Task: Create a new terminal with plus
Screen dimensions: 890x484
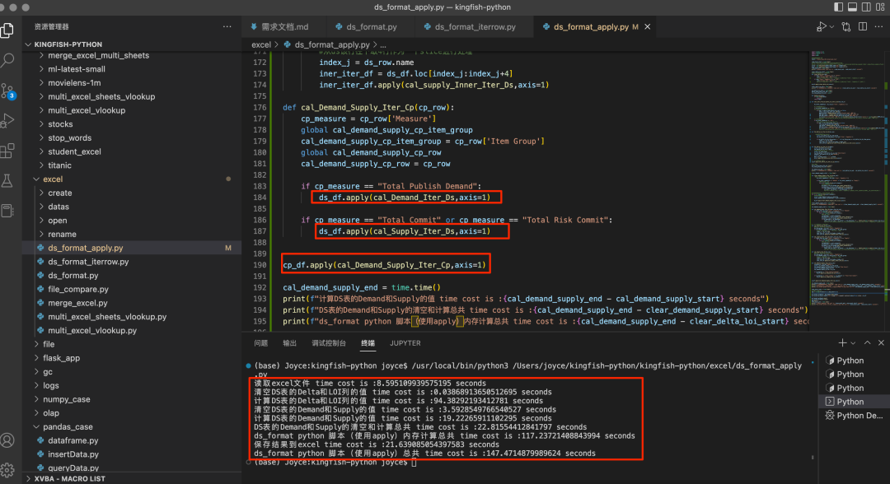Action: click(842, 343)
